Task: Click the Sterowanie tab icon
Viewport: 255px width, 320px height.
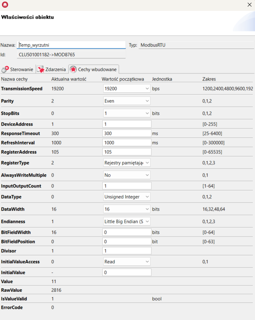Action: point(5,70)
